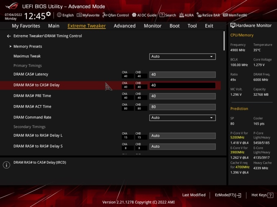The width and height of the screenshot is (277, 207).
Task: Select the Maximus Tweak label
Action: (27, 56)
